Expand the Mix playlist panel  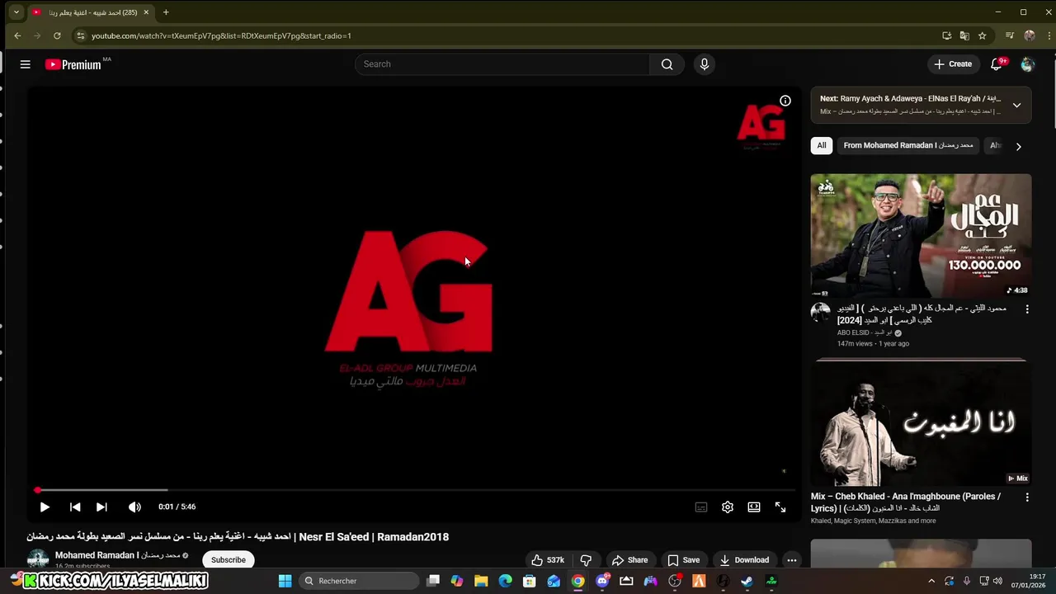(x=1016, y=105)
